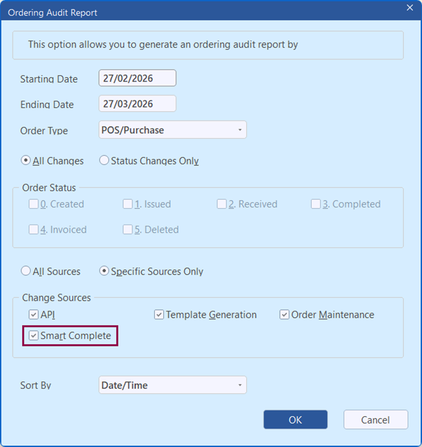Click the Starting Date field
422x447 pixels.
click(137, 78)
